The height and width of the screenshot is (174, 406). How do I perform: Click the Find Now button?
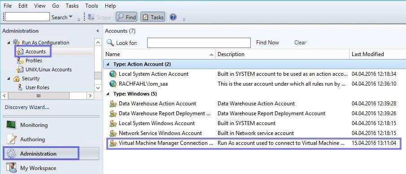click(267, 43)
